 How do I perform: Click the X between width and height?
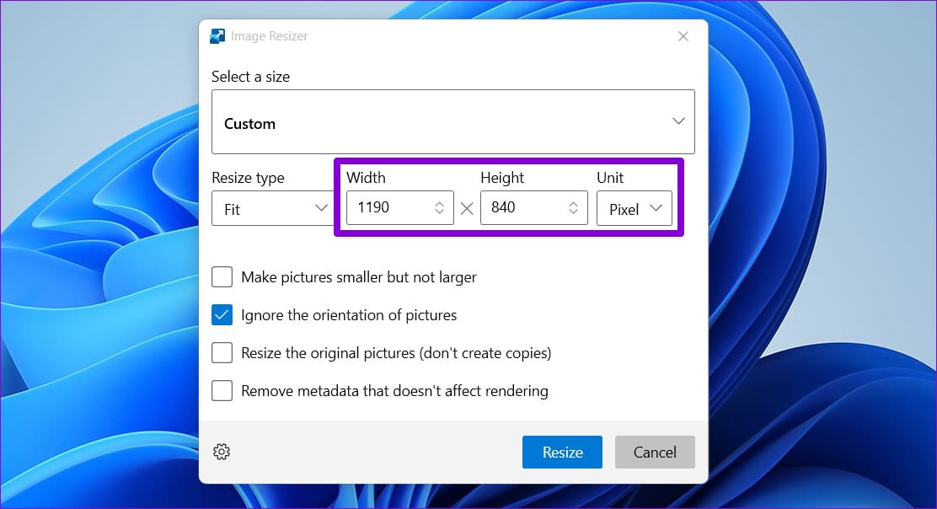[467, 208]
